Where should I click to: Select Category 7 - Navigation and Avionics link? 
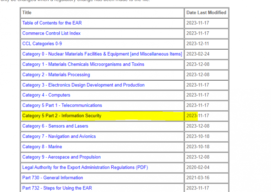click(59, 136)
